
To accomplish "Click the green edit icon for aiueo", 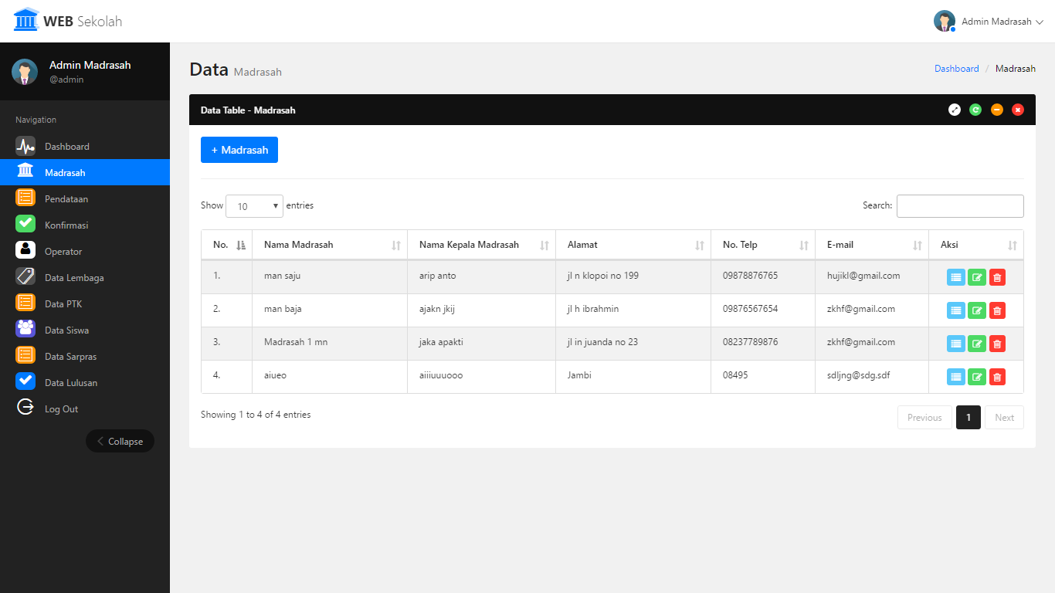I will click(x=976, y=377).
